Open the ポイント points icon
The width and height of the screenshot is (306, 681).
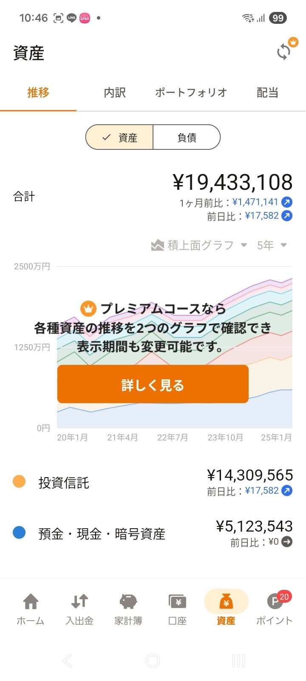[275, 601]
